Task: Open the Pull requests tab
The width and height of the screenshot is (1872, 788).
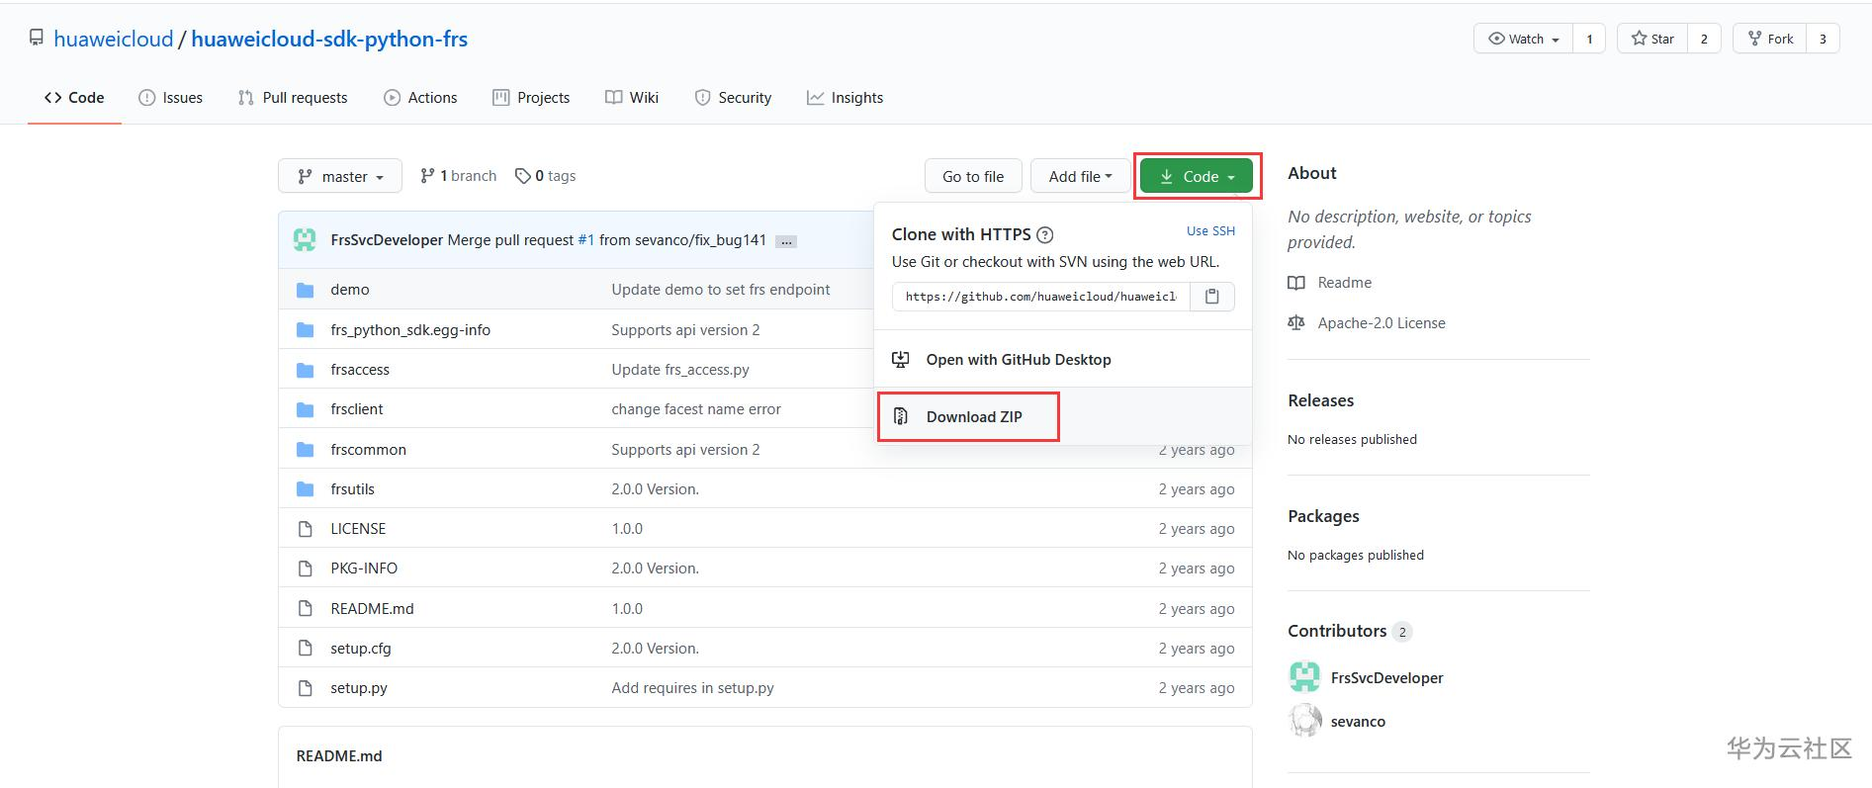Action: [293, 98]
